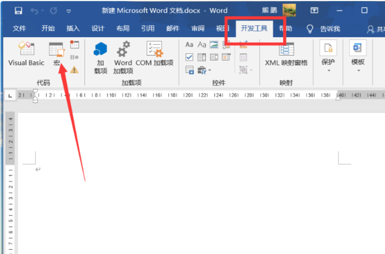The image size is (385, 254).
Task: Click the user name 熊鹏
Action: (x=269, y=11)
